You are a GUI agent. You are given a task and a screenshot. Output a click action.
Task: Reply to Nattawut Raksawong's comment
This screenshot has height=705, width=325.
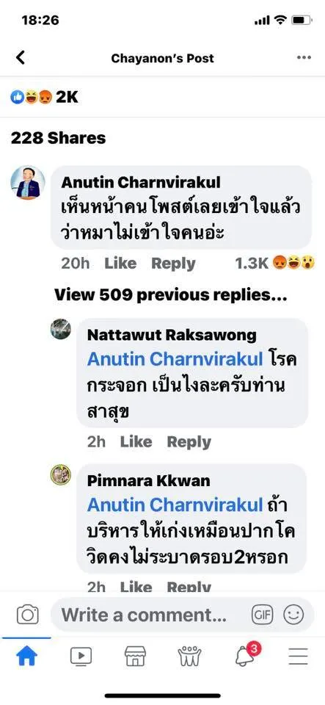click(189, 443)
